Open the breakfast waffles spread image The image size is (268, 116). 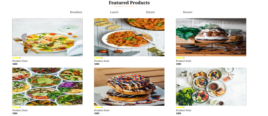click(x=211, y=87)
